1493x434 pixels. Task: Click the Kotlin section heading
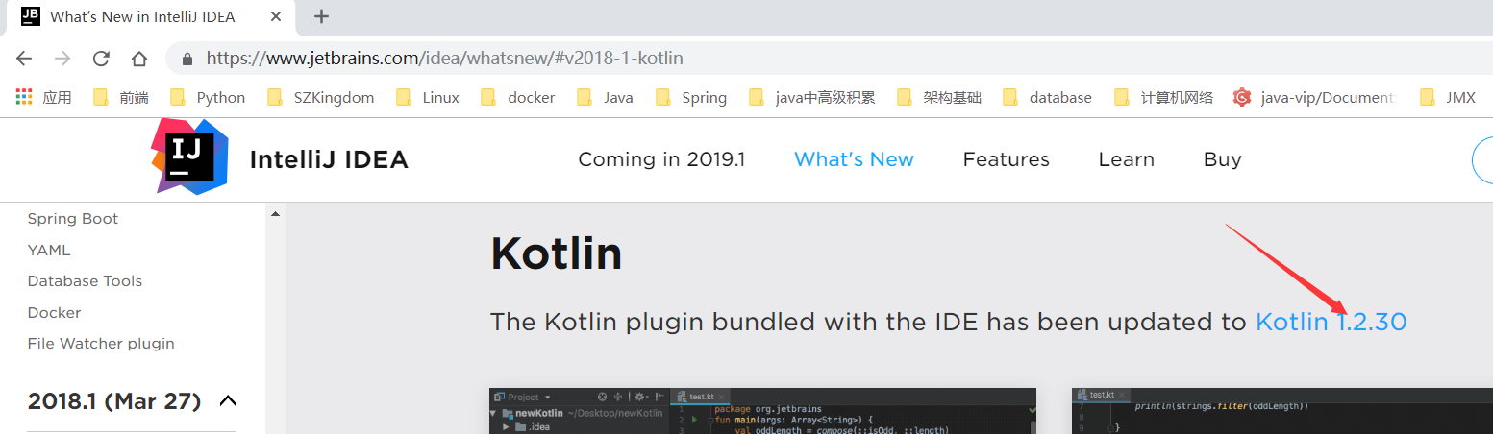pos(556,254)
